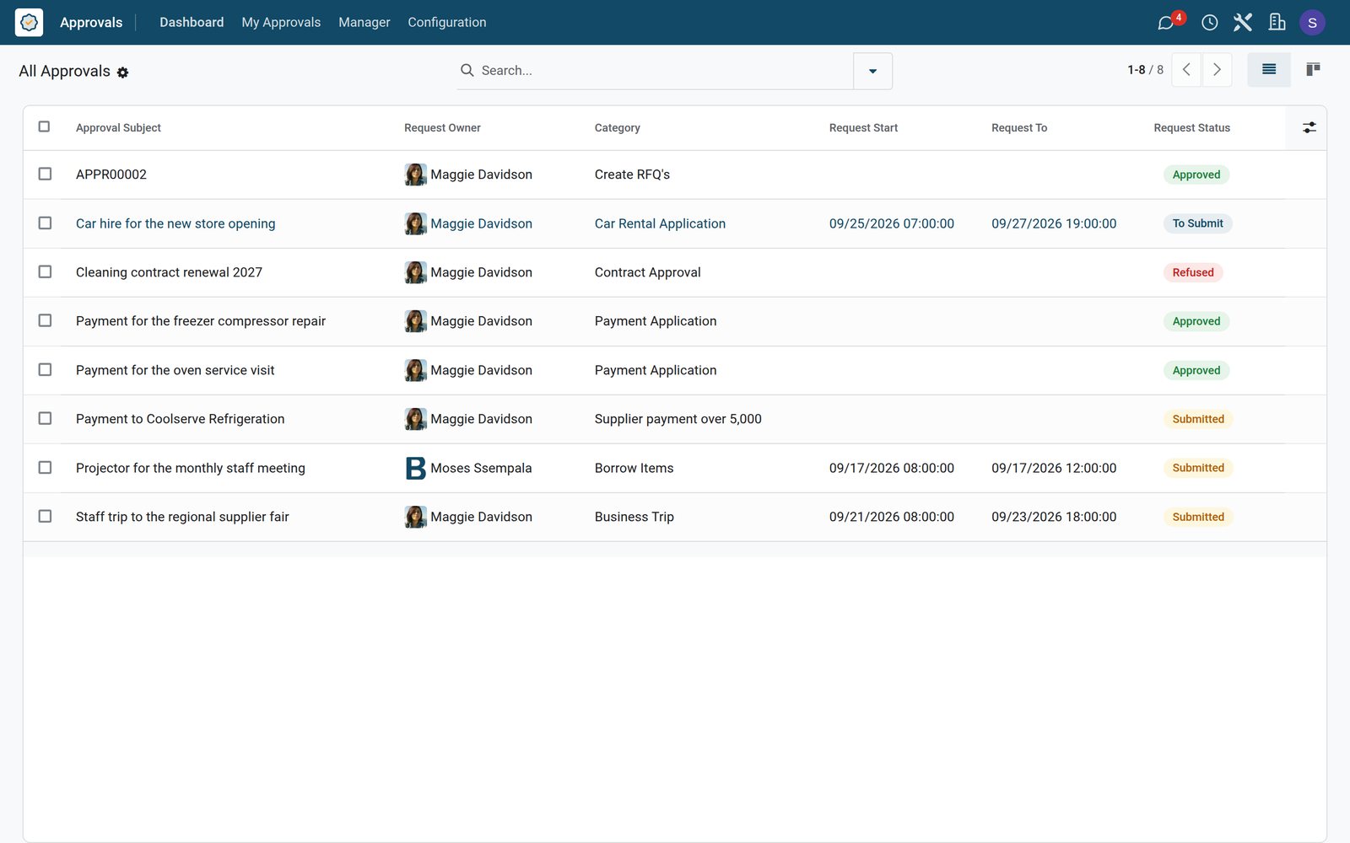Screen dimensions: 1350x843
Task: Click the Borrow Items category cell
Action: [634, 468]
